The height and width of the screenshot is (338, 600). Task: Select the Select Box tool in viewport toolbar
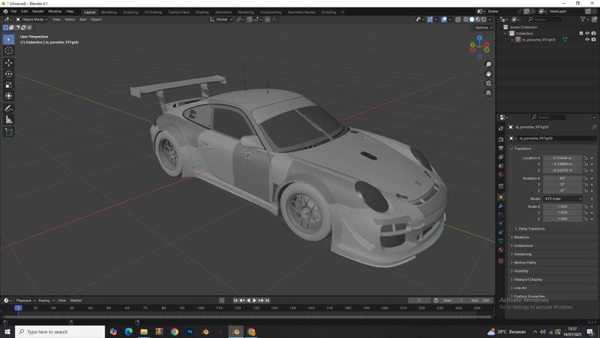tap(8, 40)
